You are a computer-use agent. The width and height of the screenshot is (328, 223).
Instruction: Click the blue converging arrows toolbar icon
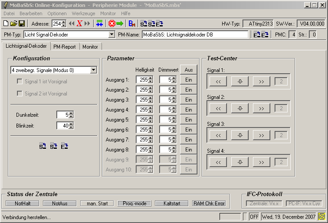(100, 23)
